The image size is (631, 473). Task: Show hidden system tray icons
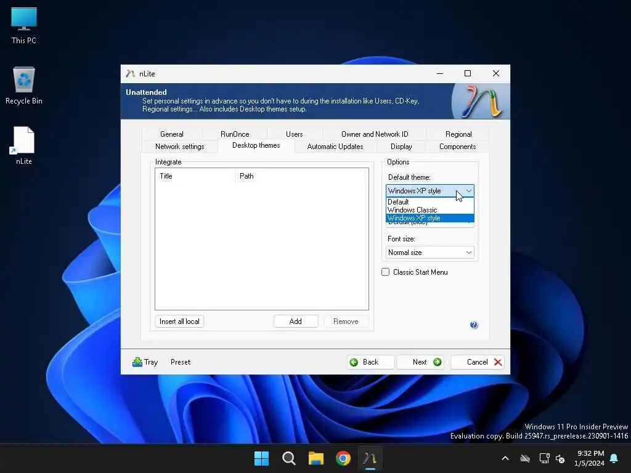[505, 458]
